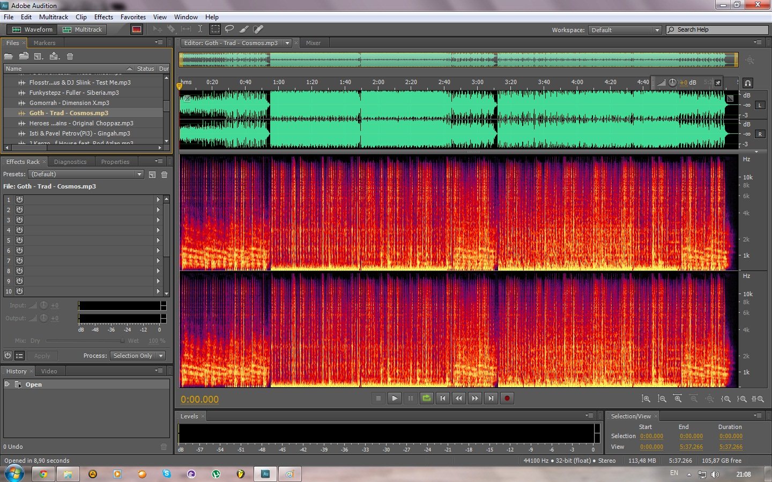Open the Effects Rack panel options menu

(x=159, y=161)
